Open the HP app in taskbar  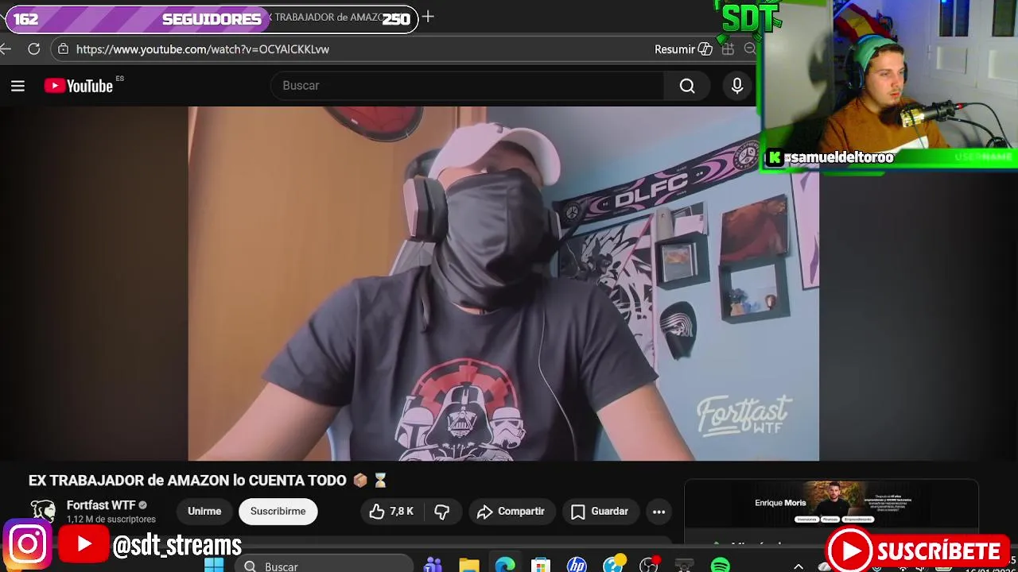[577, 566]
